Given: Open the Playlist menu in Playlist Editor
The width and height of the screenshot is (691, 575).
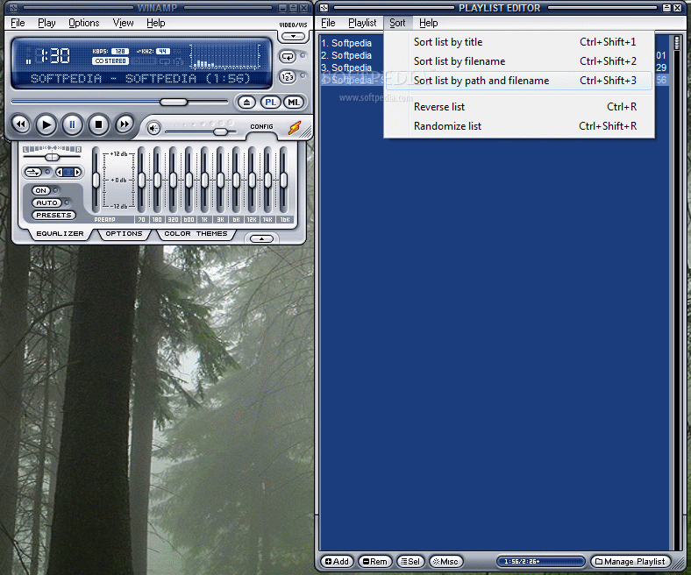Looking at the screenshot, I should (362, 23).
